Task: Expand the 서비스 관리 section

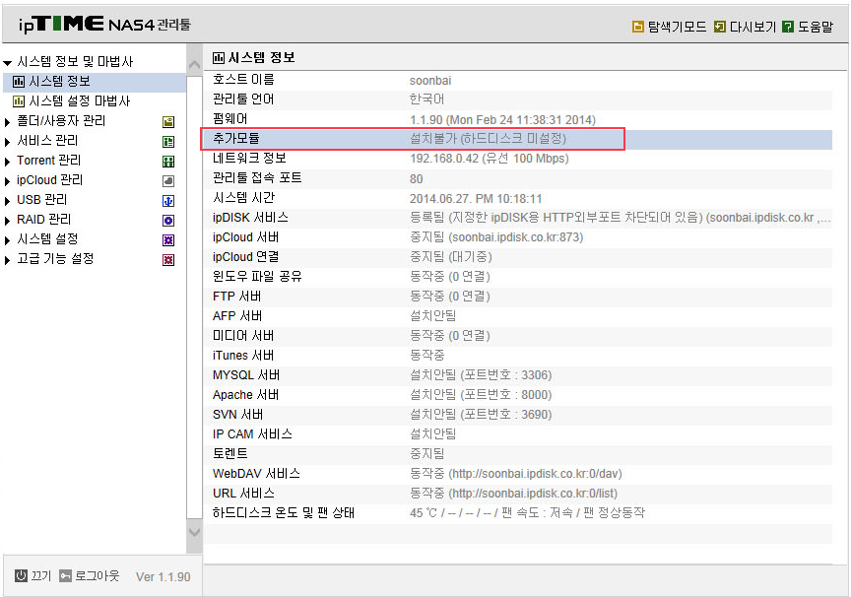Action: (7, 142)
